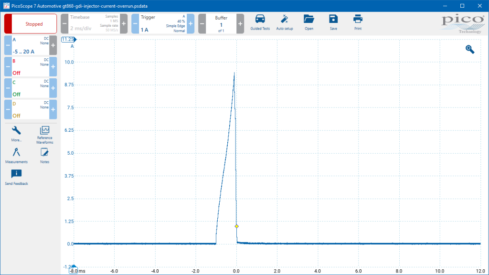Select the yellow trigger diamond marker
Image resolution: width=489 pixels, height=275 pixels.
237,226
